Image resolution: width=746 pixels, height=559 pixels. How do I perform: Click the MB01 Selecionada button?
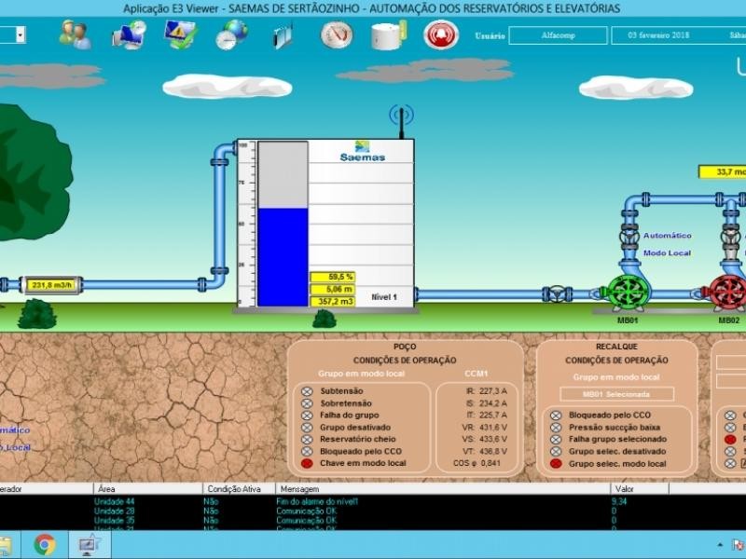point(616,394)
